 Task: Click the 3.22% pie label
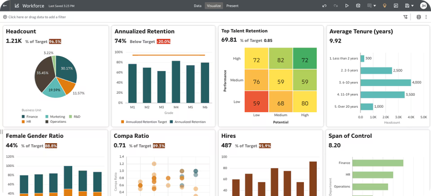(x=48, y=53)
